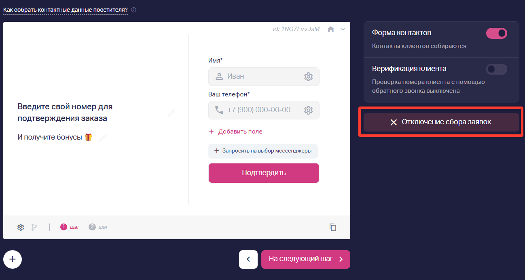Image resolution: width=525 pixels, height=280 pixels.
Task: Click the info icon beside the help question
Action: point(133,10)
